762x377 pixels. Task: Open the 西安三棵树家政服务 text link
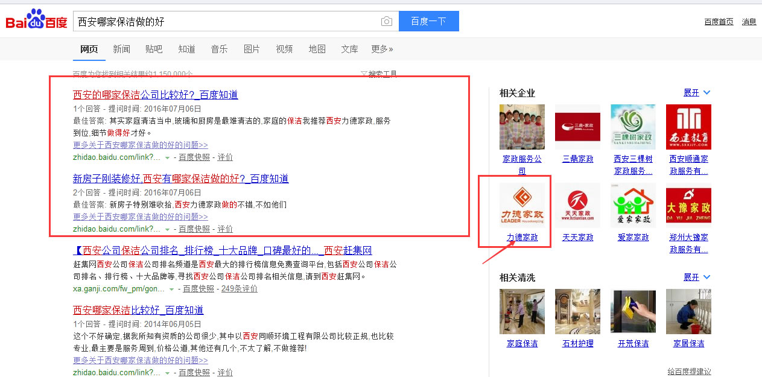click(633, 165)
